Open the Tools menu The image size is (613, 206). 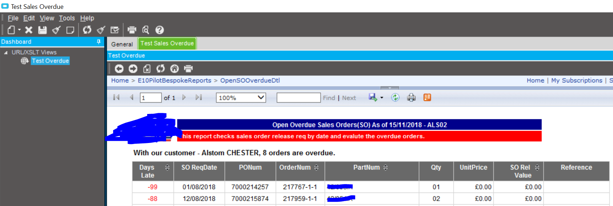[x=67, y=18]
